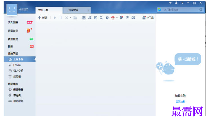Open the download folder icon in toolbar

click(x=75, y=18)
